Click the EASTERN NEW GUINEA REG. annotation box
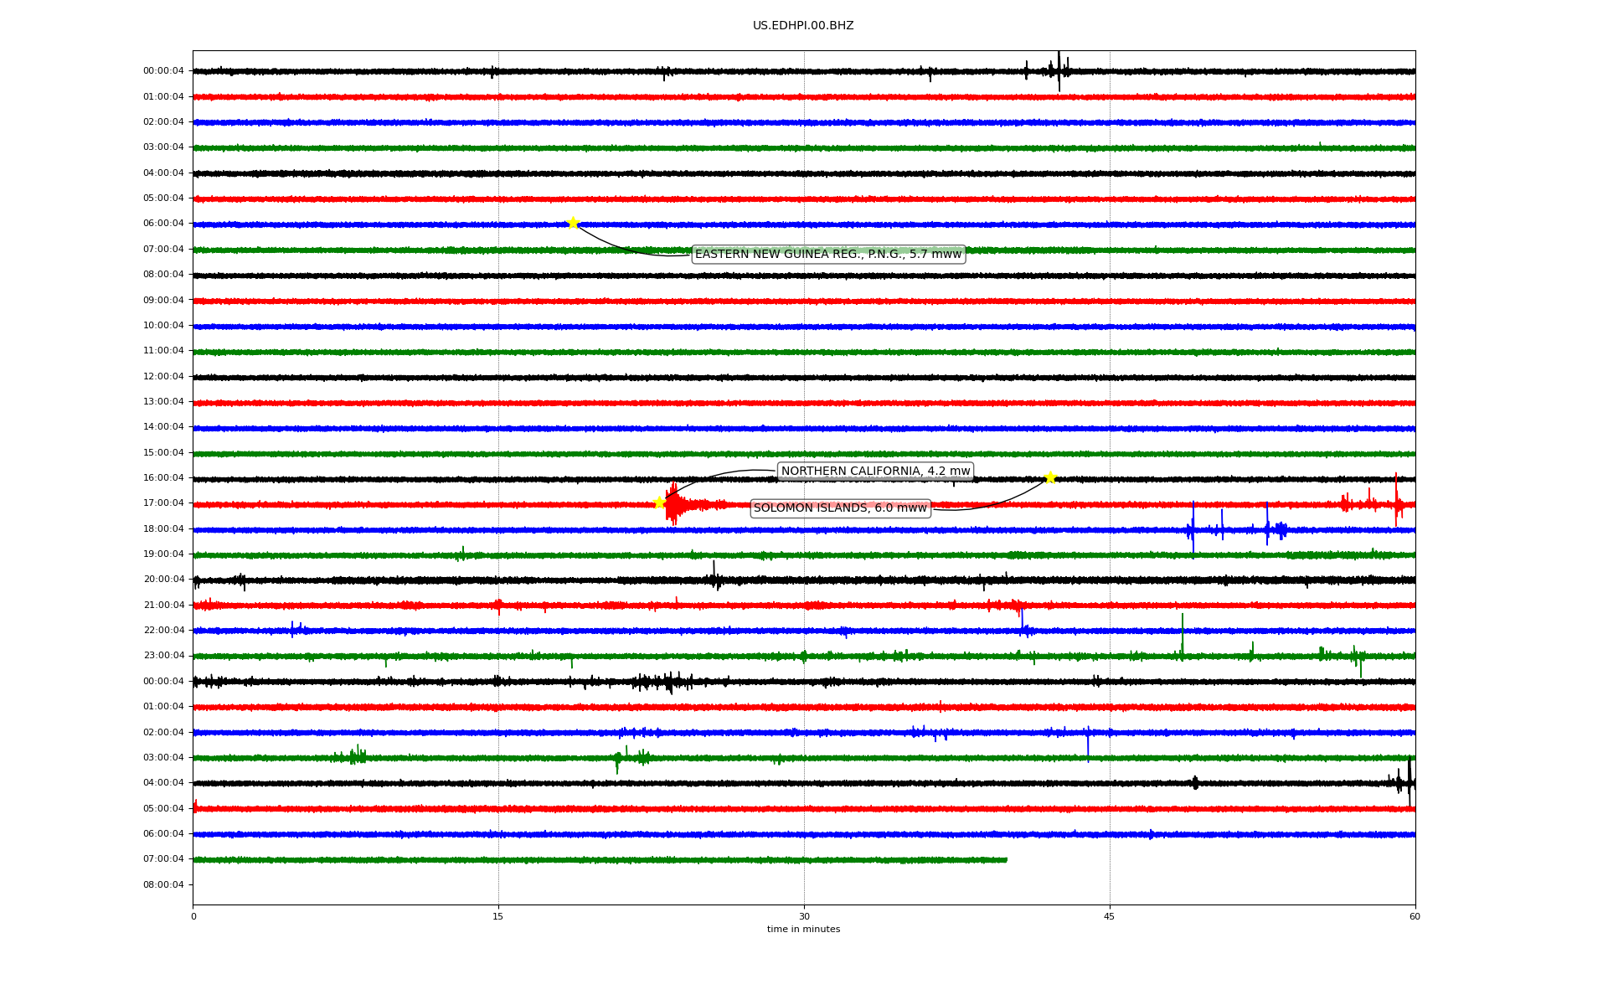This screenshot has height=1005, width=1608. pos(828,255)
